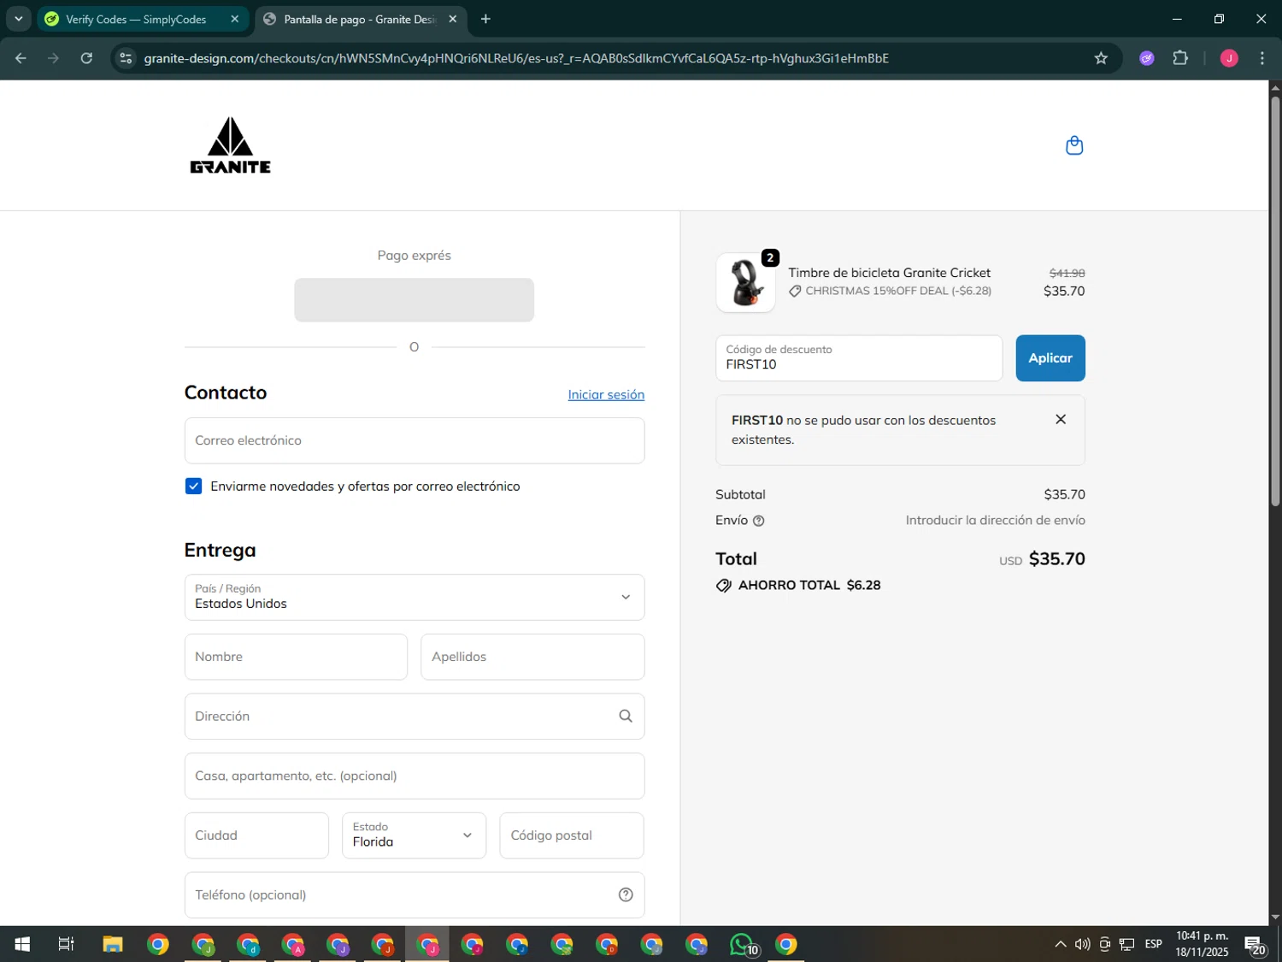Click the page vertical scrollbar

tap(1275, 299)
